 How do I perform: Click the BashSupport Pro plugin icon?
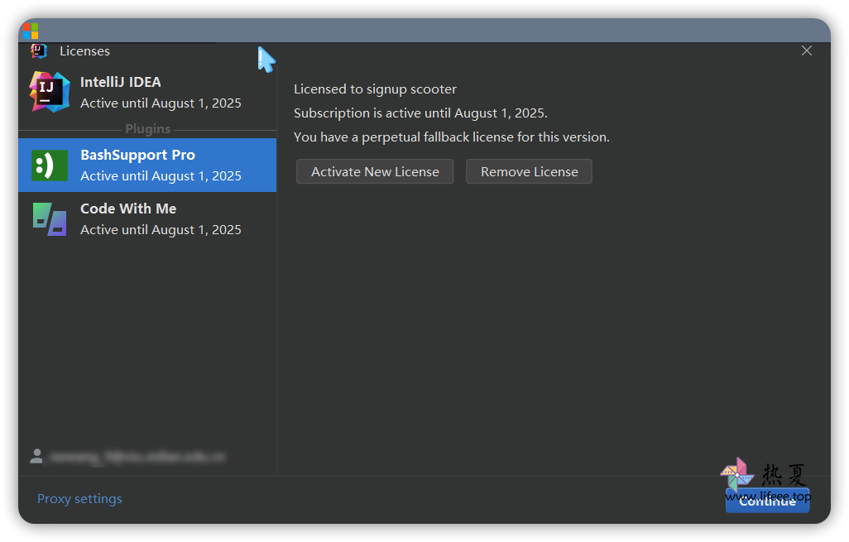[49, 165]
